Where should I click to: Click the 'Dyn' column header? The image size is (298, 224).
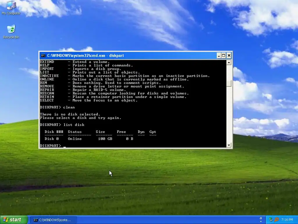[x=141, y=132]
